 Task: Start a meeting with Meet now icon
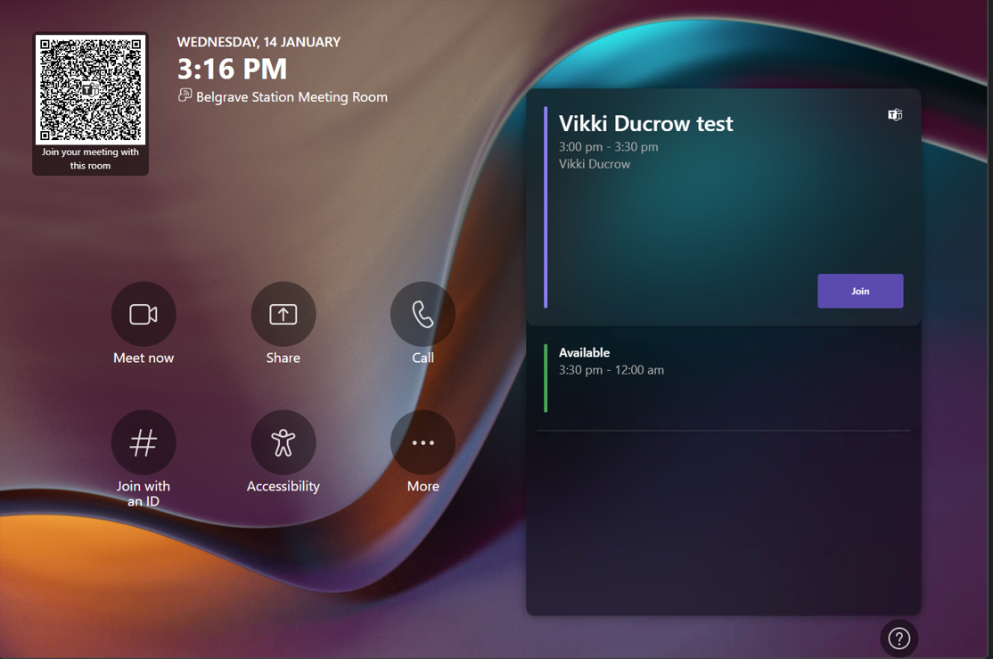click(x=144, y=314)
